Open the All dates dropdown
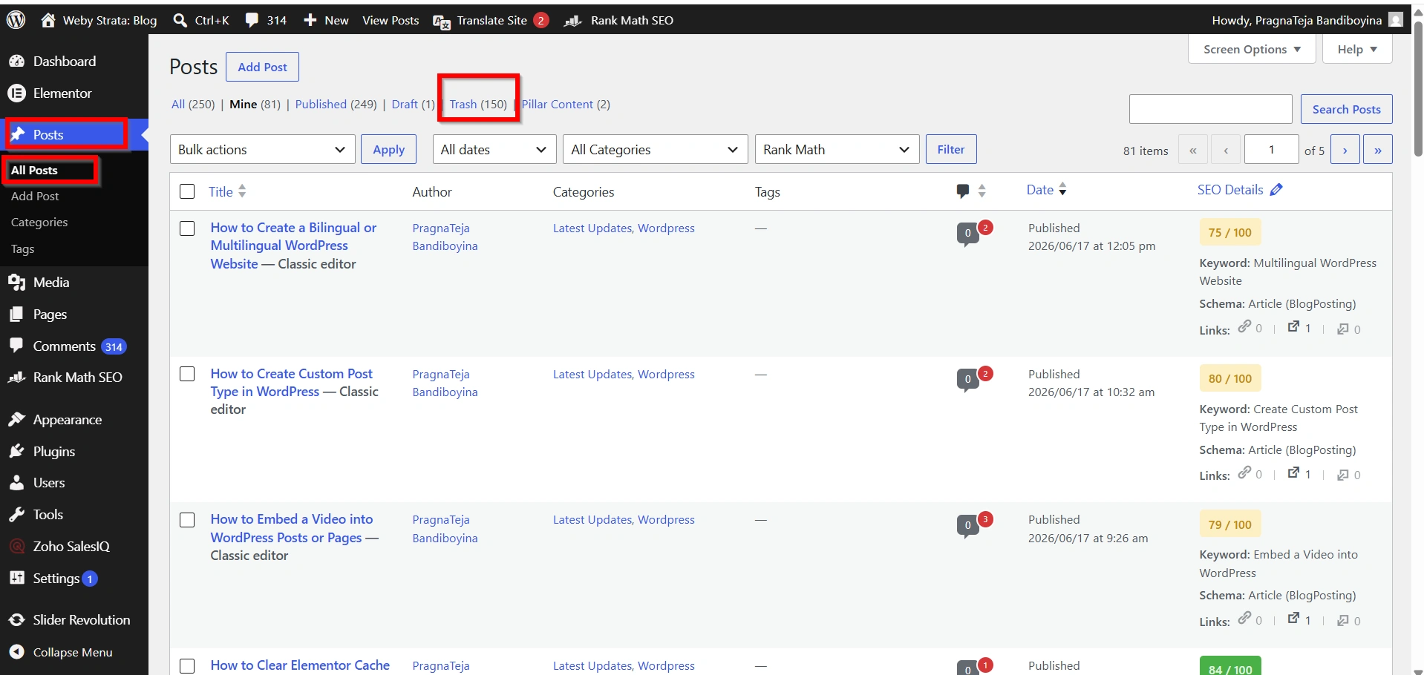Screen dimensions: 1424x675 click(494, 149)
